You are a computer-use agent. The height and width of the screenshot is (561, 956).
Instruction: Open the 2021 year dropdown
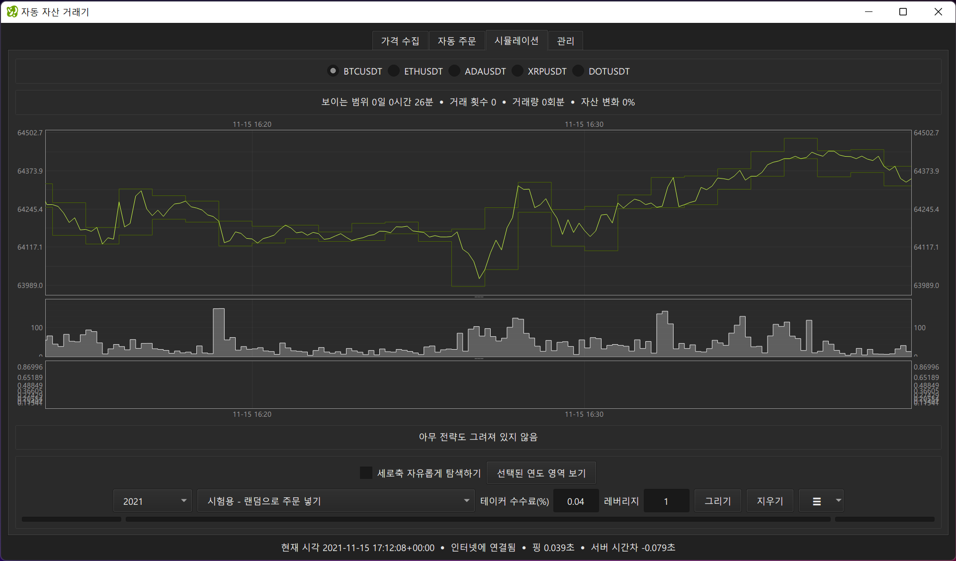[x=152, y=501]
